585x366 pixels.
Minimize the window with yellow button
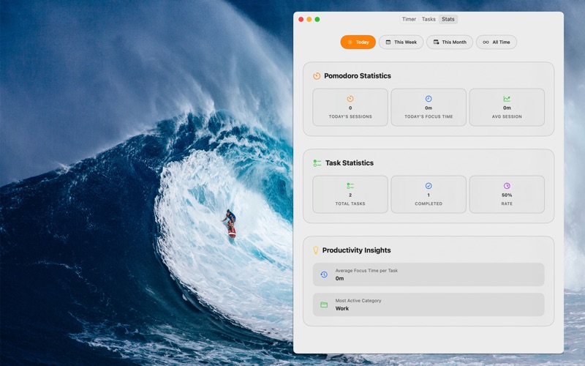(x=309, y=20)
